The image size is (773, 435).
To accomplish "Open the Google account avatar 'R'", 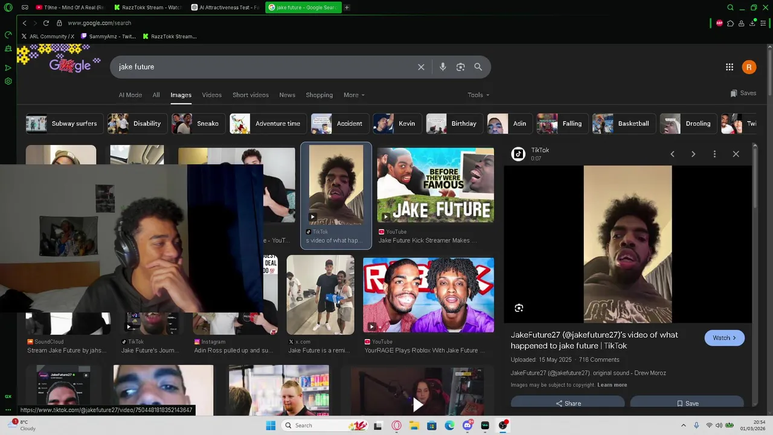I will click(x=749, y=67).
